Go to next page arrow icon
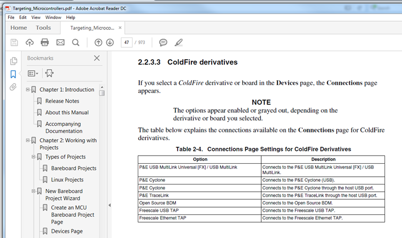The width and height of the screenshot is (402, 238). 110,42
